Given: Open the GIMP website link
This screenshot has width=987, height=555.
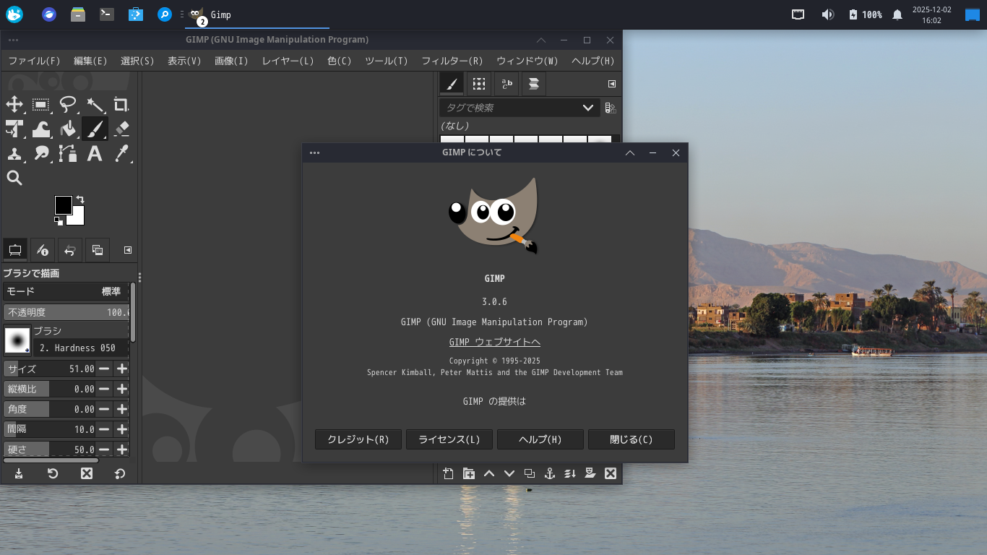Looking at the screenshot, I should coord(494,341).
